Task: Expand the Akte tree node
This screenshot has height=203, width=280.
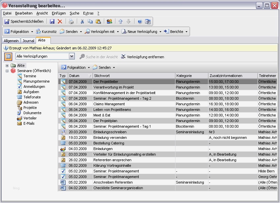Action: [x=7, y=66]
